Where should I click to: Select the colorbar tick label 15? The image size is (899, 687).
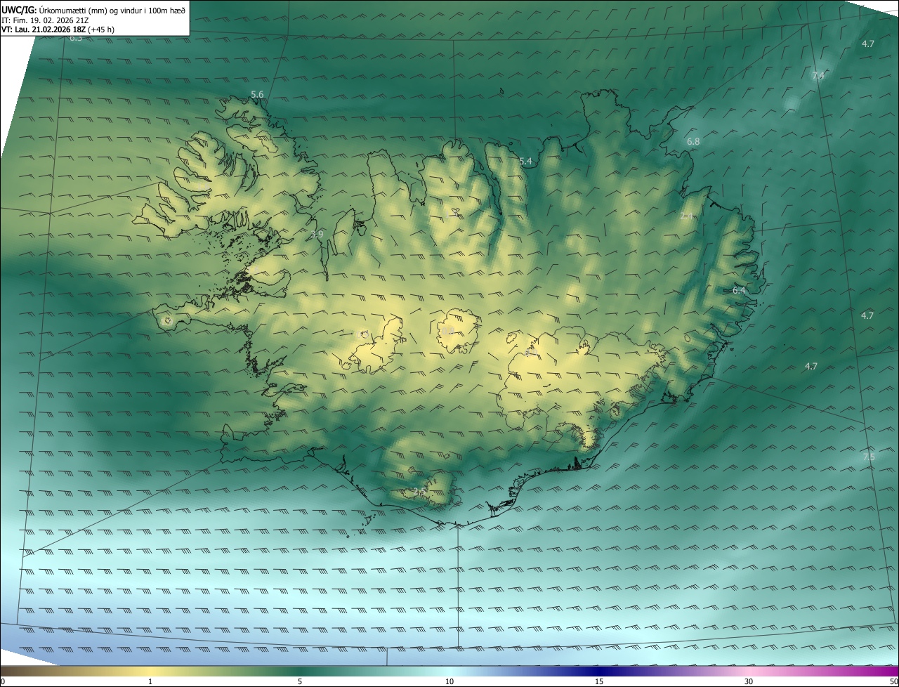click(599, 681)
